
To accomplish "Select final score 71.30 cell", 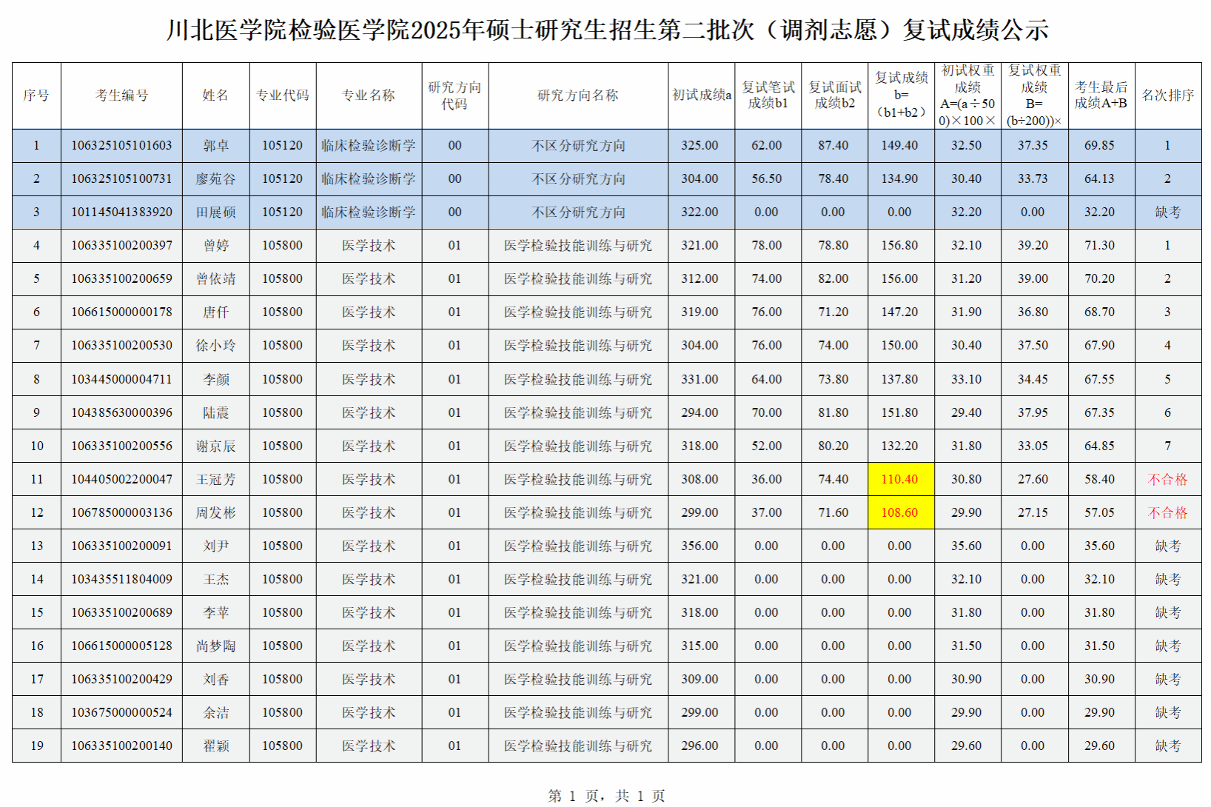I will [1099, 245].
